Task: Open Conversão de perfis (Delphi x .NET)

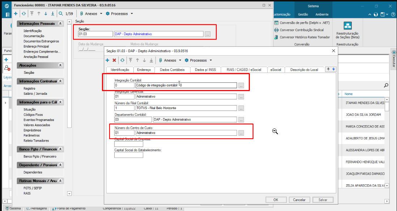Action: [x=302, y=23]
